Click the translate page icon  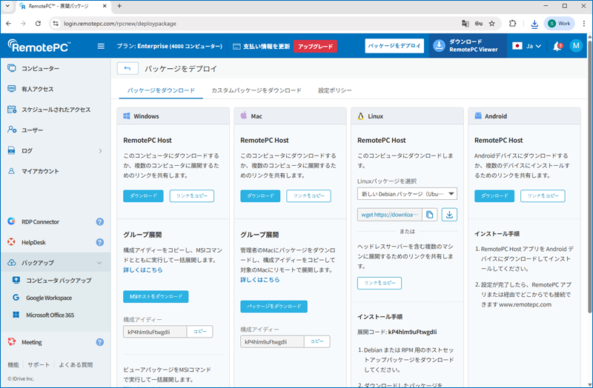coord(466,24)
